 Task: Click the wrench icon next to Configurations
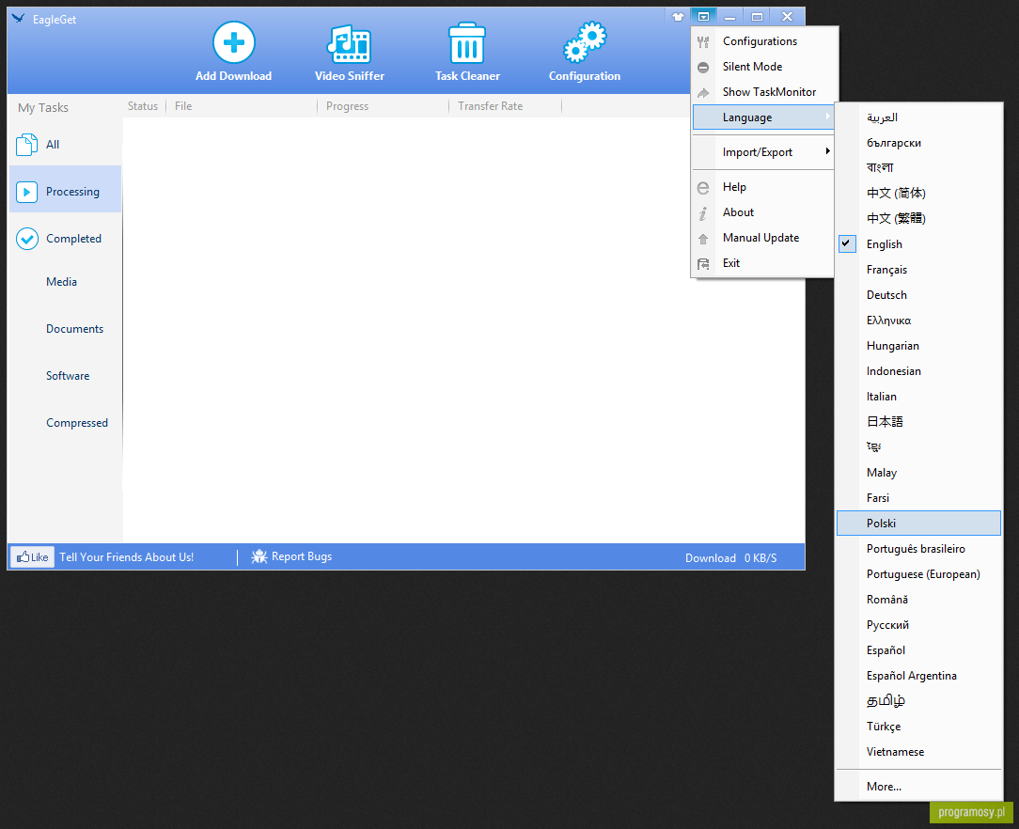click(x=703, y=42)
